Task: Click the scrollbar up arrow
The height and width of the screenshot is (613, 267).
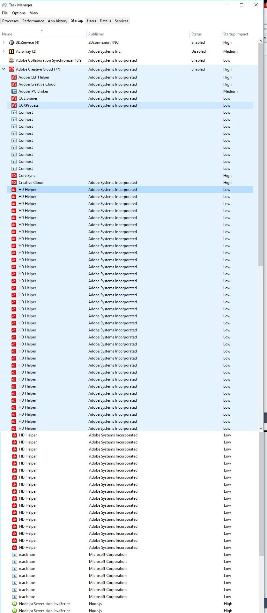Action: pyautogui.click(x=261, y=41)
